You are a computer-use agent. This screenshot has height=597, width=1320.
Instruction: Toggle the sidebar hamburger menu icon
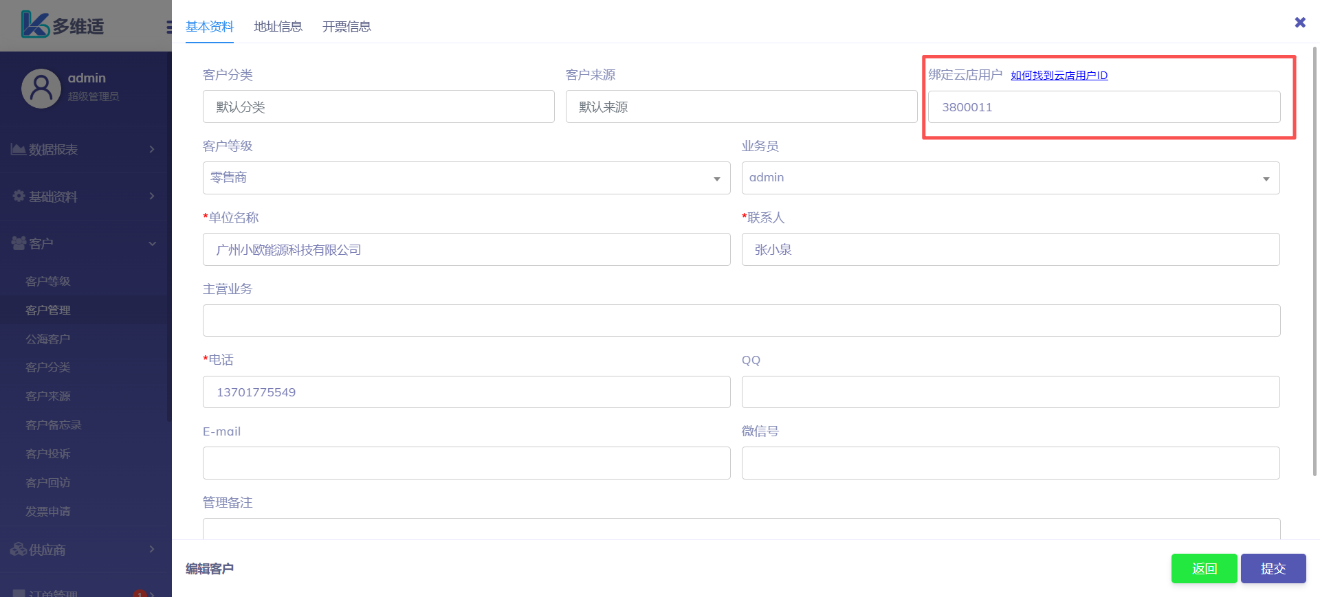pos(168,27)
